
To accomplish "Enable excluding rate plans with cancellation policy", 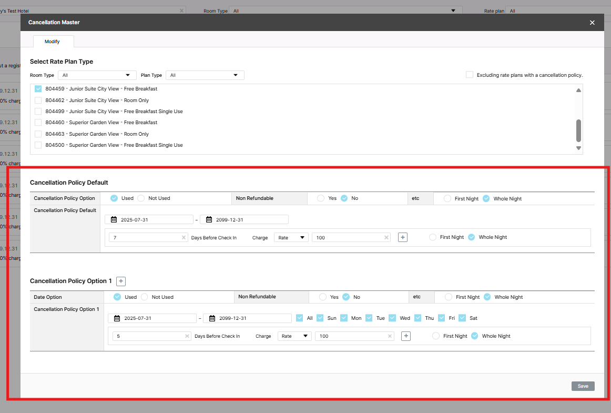I will (x=470, y=75).
